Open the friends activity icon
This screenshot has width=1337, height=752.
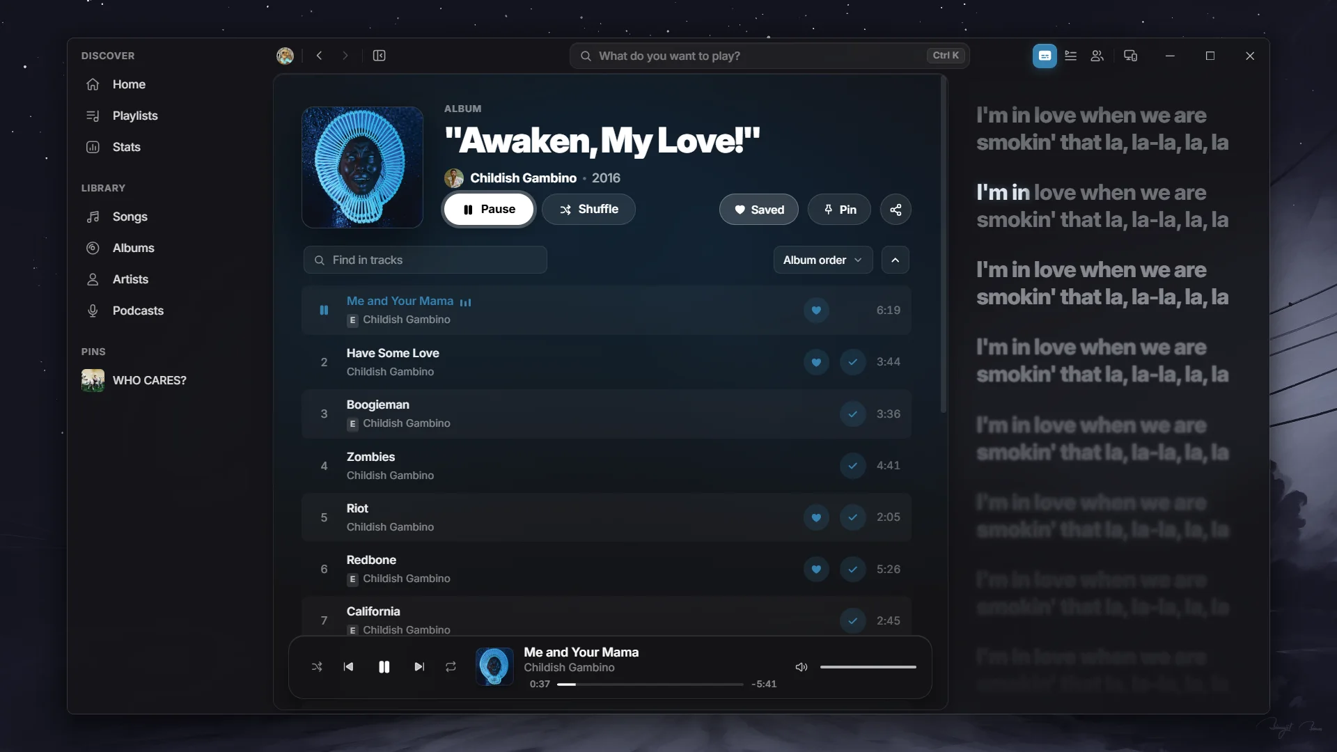[x=1097, y=56]
